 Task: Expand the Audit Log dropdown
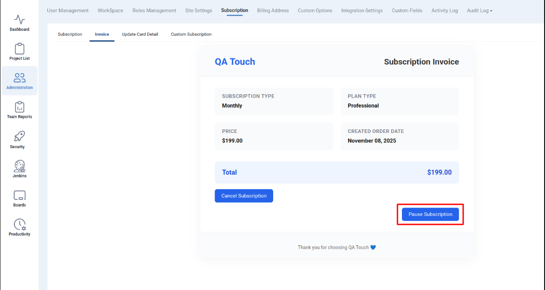480,10
